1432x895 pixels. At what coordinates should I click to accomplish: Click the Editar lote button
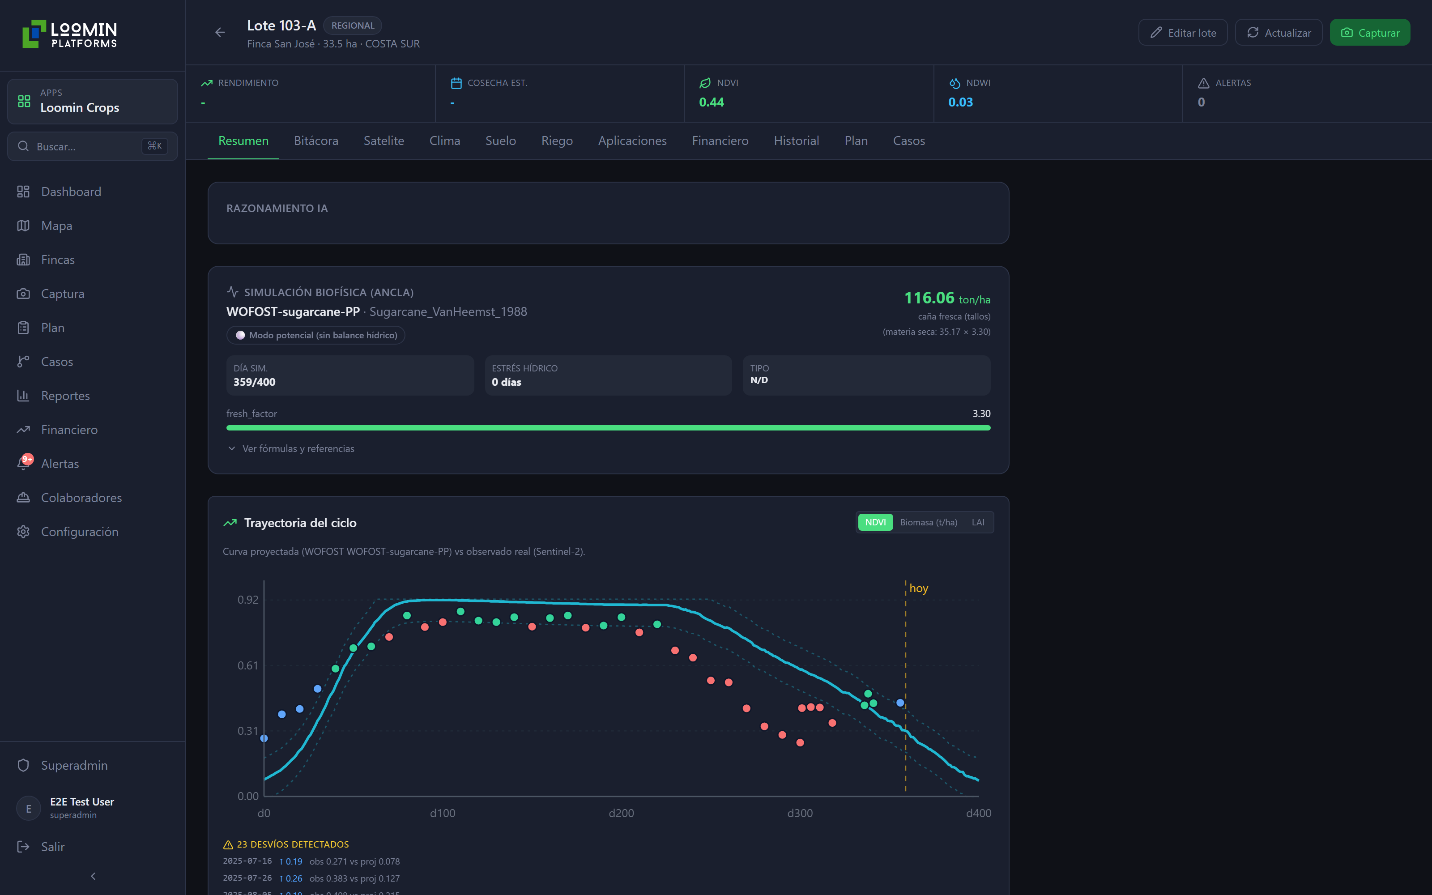tap(1182, 33)
